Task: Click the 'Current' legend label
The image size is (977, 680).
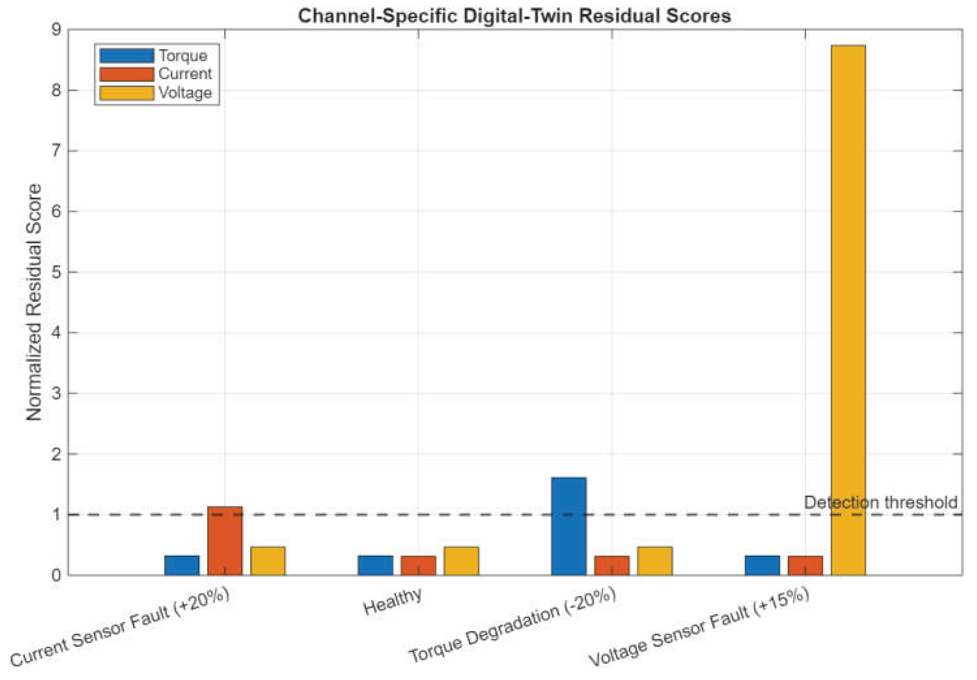Action: click(185, 74)
